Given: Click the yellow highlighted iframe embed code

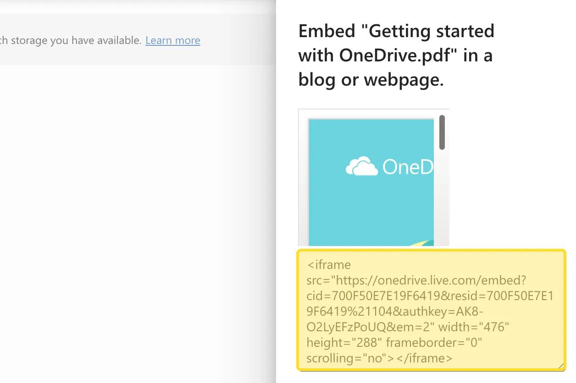Looking at the screenshot, I should point(430,311).
